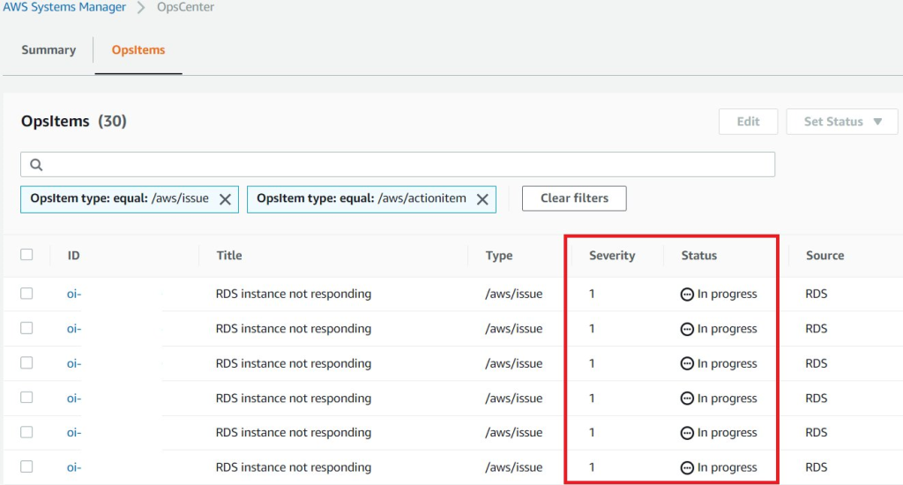Sort by the Type column header
This screenshot has width=903, height=485.
(499, 256)
